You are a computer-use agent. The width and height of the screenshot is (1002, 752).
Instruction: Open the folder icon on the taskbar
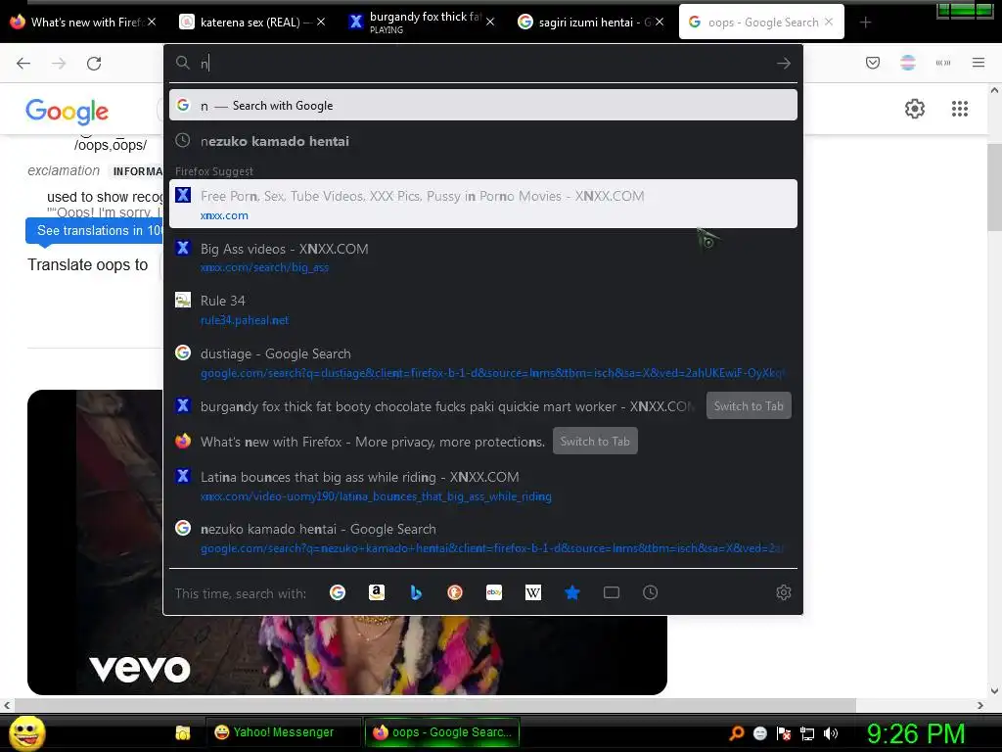(x=183, y=732)
